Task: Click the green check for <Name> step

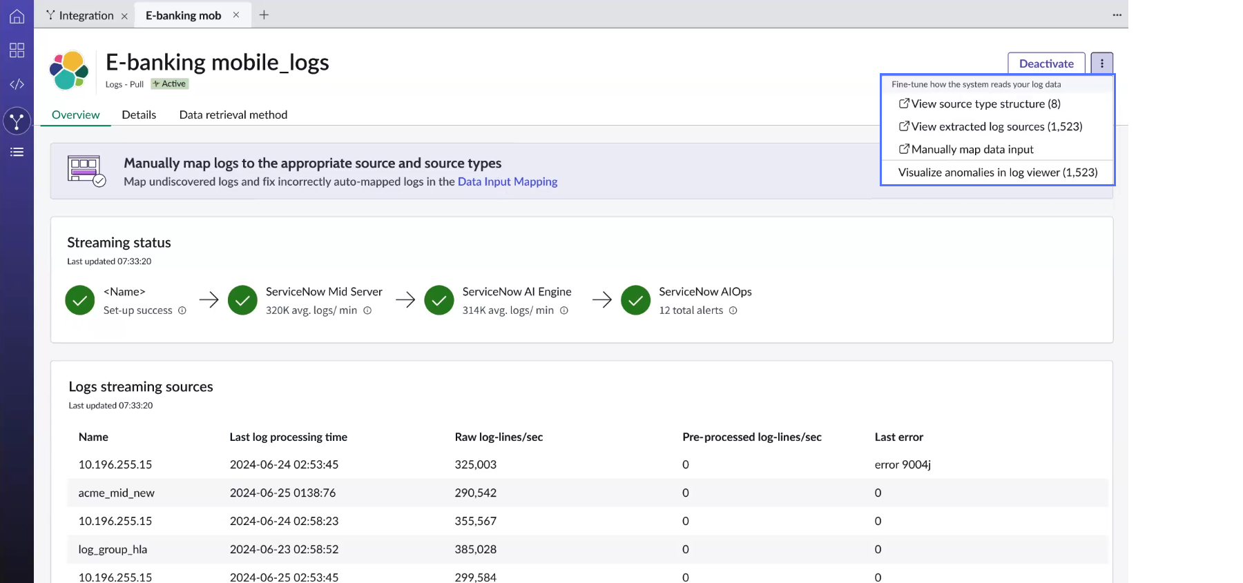Action: pos(80,300)
